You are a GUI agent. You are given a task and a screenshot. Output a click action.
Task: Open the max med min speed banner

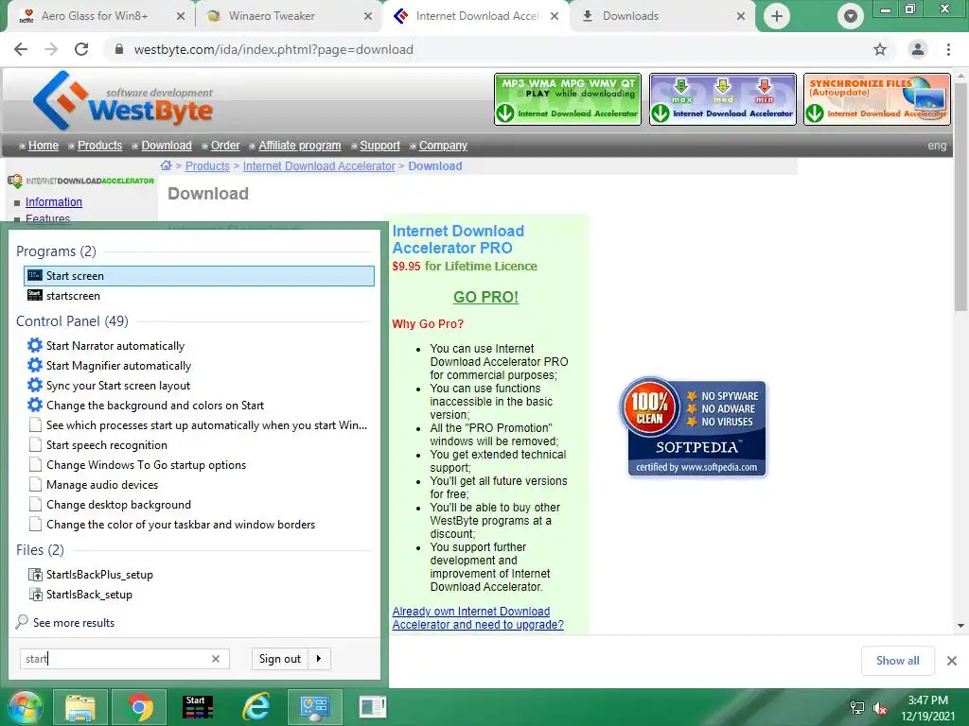click(722, 99)
